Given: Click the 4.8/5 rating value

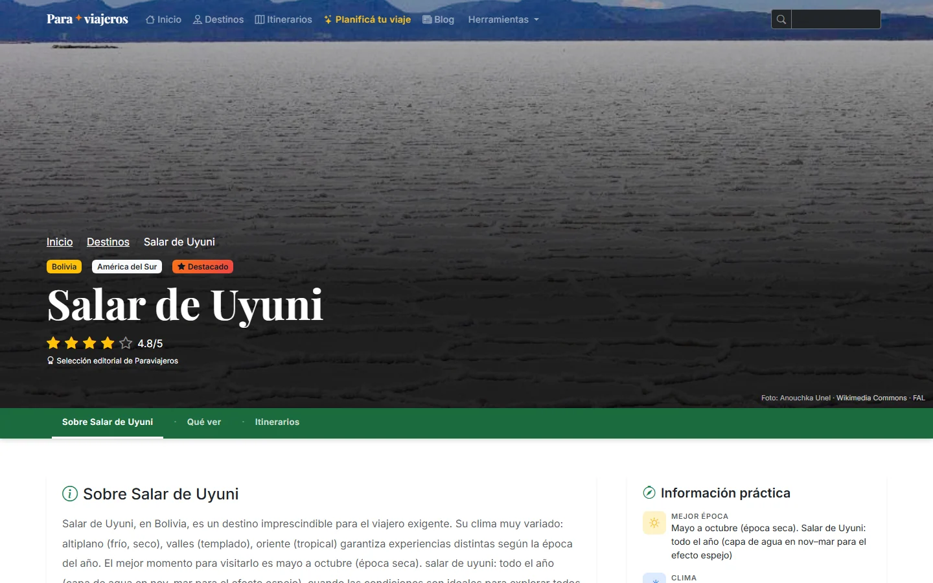Looking at the screenshot, I should point(150,344).
